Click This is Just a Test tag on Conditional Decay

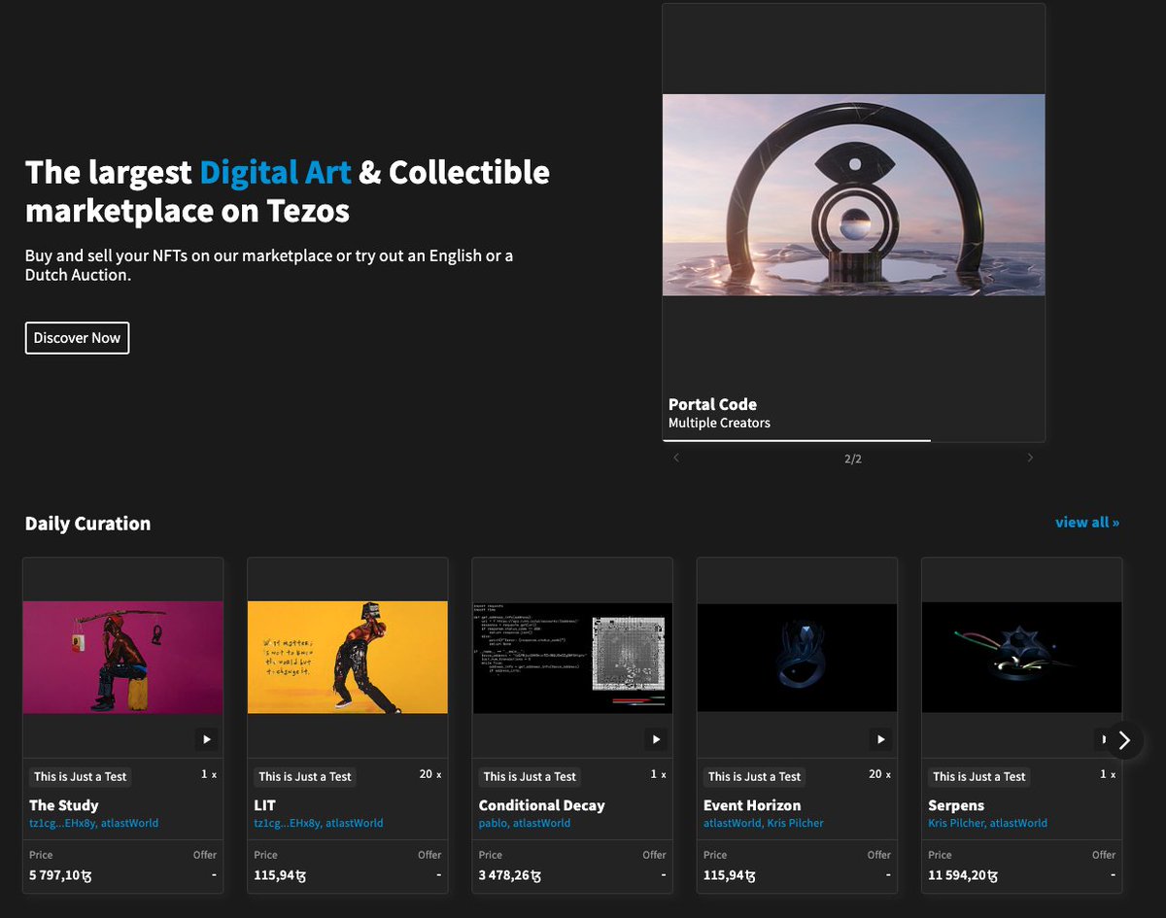tap(529, 777)
